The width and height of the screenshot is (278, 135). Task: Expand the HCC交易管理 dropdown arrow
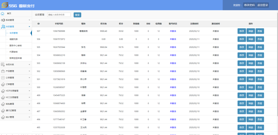coord(29,97)
